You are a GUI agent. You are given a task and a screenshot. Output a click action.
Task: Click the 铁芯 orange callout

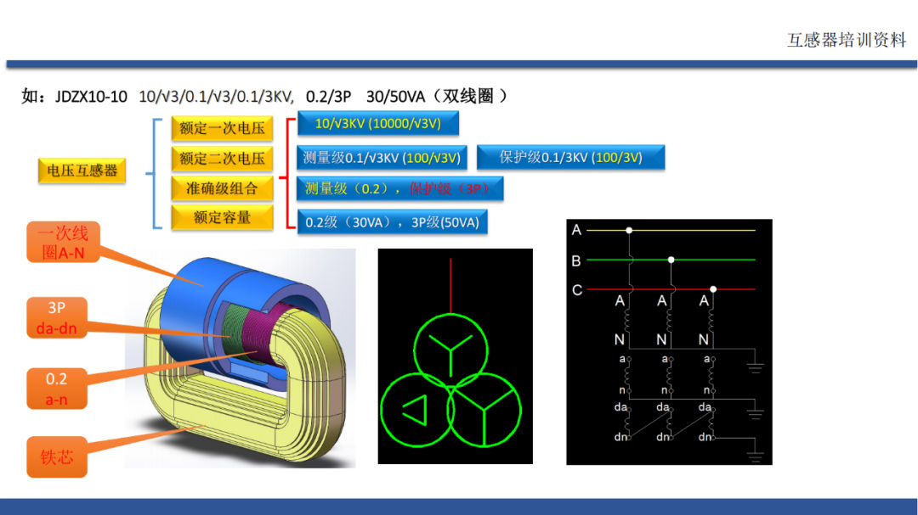[56, 456]
